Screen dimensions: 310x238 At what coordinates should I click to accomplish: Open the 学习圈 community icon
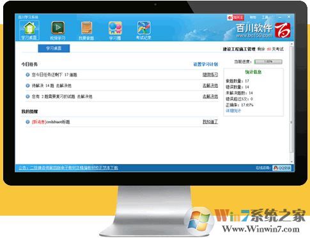[x=115, y=31]
